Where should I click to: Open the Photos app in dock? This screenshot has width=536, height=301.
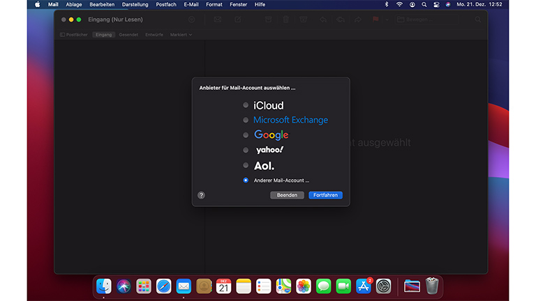coord(304,286)
